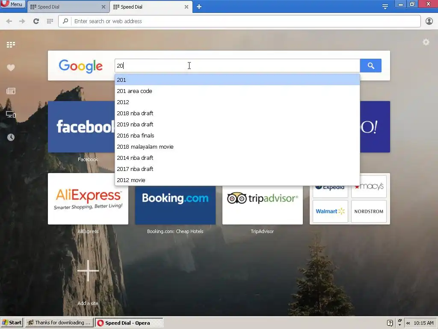
Task: Open the Walmart tile in folder
Action: tap(330, 211)
